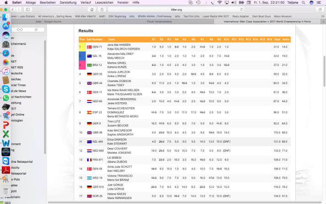Click the page vertical scrollbar
This screenshot has height=204, width=326.
coord(324,71)
